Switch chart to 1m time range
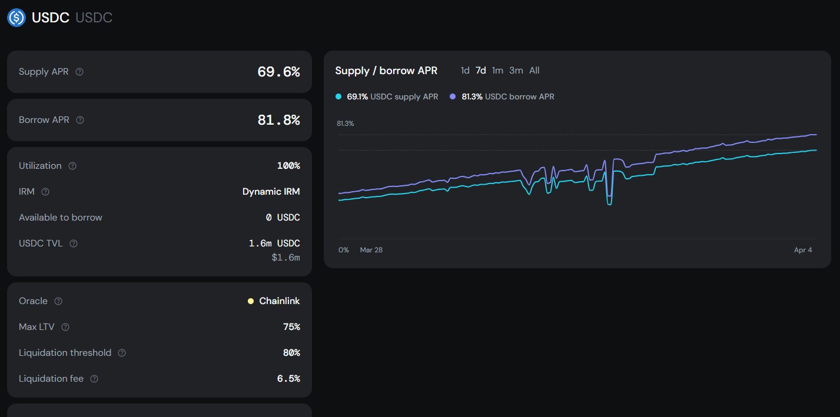 coord(497,71)
